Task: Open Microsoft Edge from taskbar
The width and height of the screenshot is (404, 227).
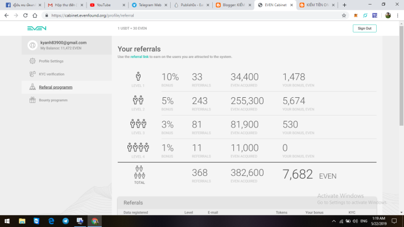Action: [x=51, y=221]
